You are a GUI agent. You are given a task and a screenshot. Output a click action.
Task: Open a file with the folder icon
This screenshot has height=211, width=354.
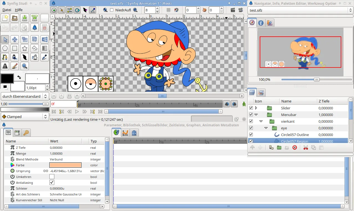[x=15, y=18]
